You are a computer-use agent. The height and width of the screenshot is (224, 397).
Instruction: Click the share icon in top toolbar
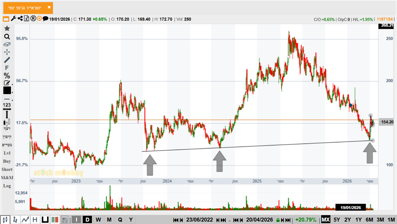click(x=20, y=19)
